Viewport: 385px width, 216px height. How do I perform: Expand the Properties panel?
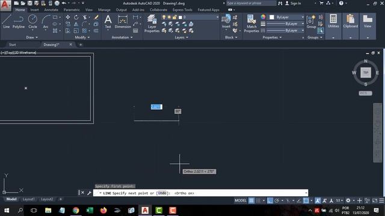click(272, 37)
